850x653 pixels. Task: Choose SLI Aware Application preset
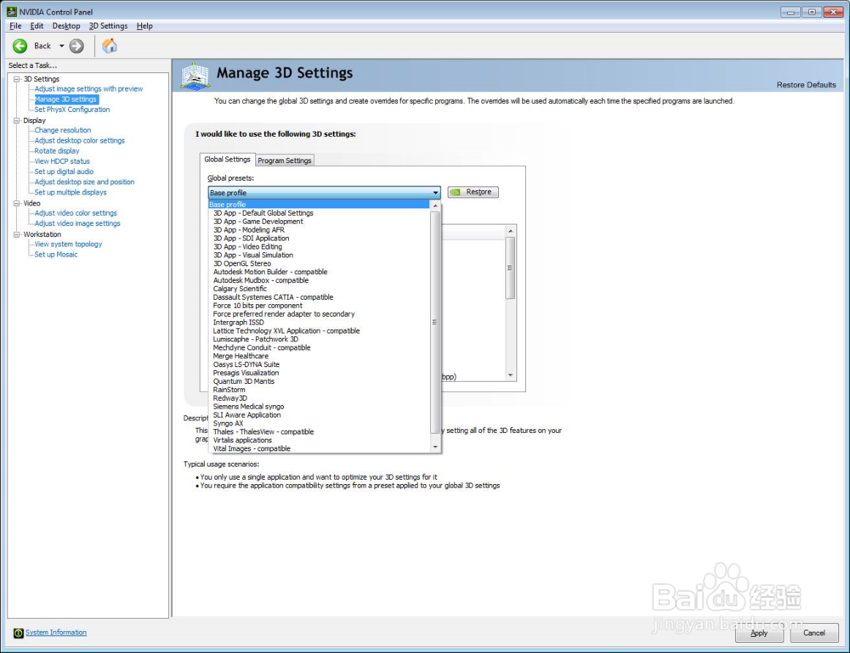click(246, 414)
